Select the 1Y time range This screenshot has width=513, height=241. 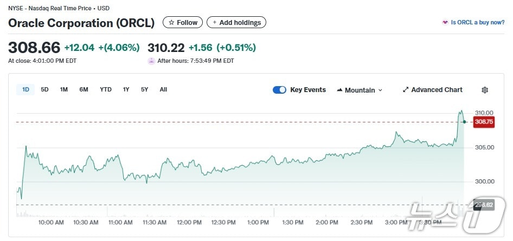tap(126, 89)
